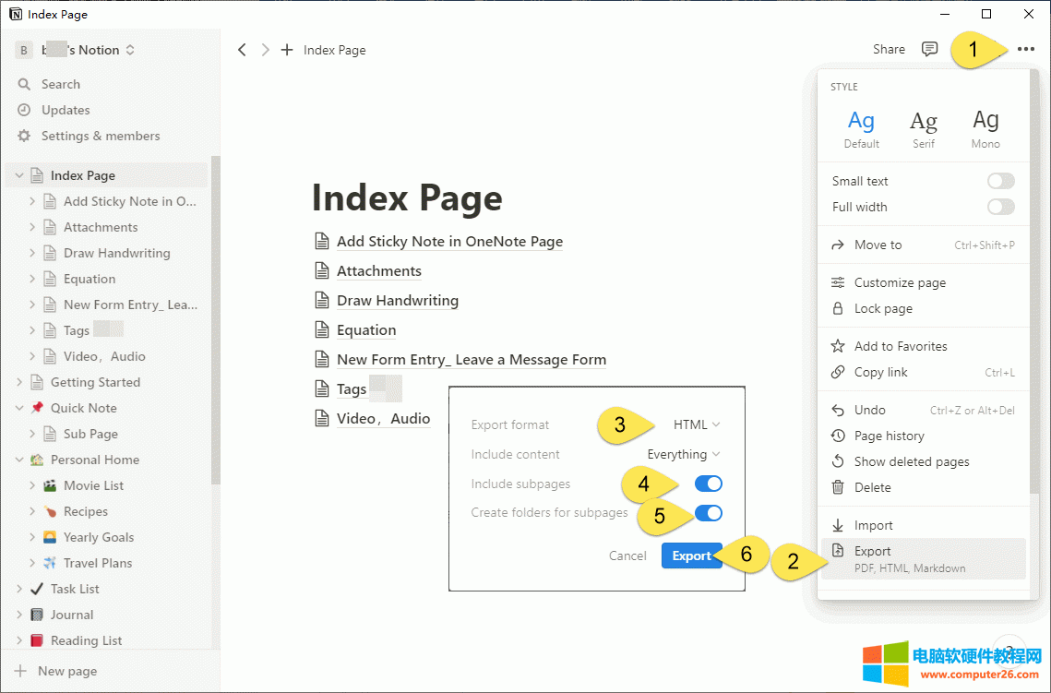Click the back navigation arrow
The height and width of the screenshot is (693, 1051).
242,50
